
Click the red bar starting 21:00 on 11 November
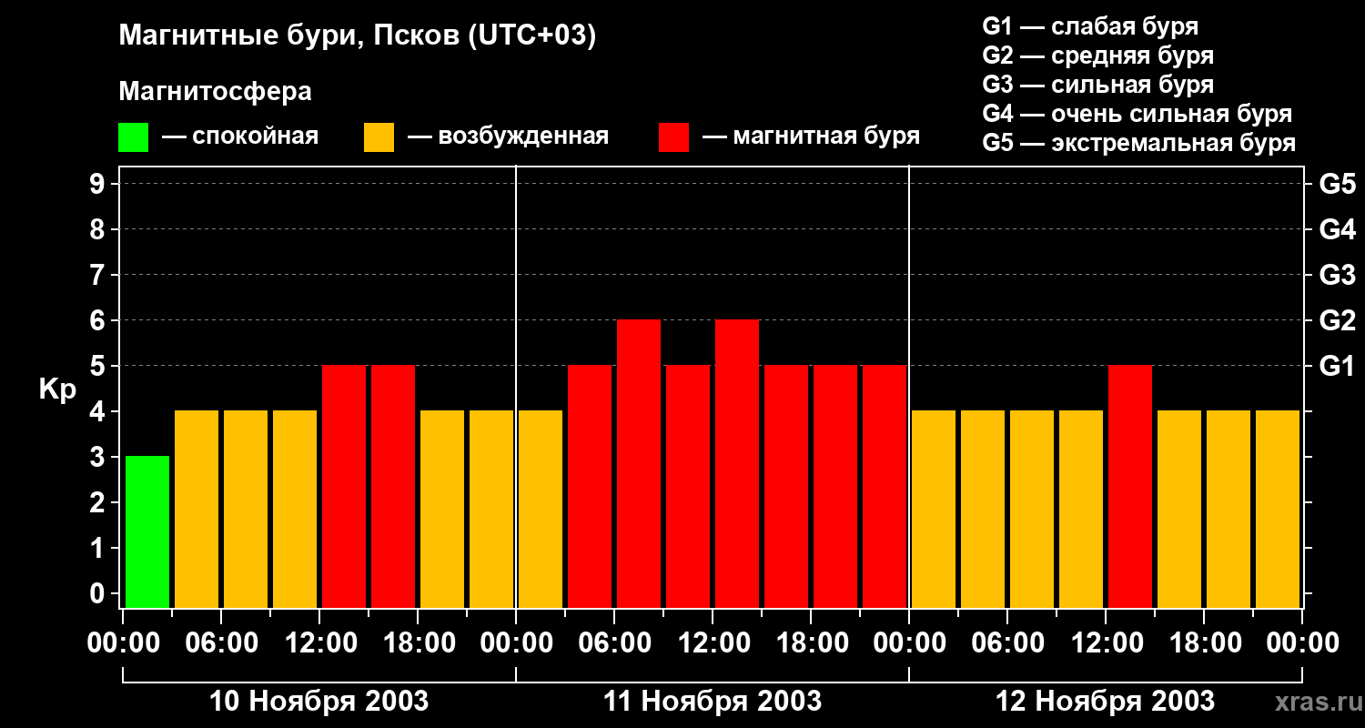coord(885,486)
